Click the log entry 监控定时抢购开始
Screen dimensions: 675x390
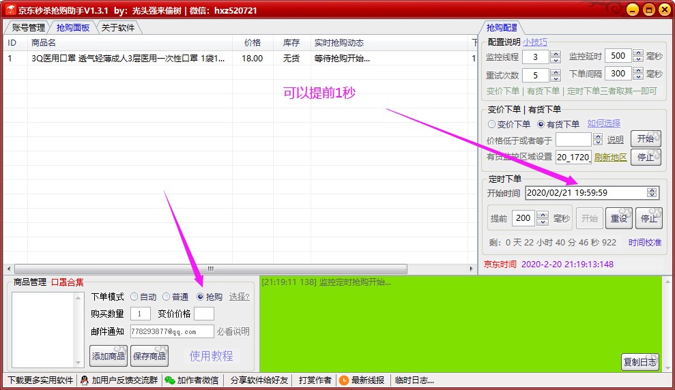(326, 282)
